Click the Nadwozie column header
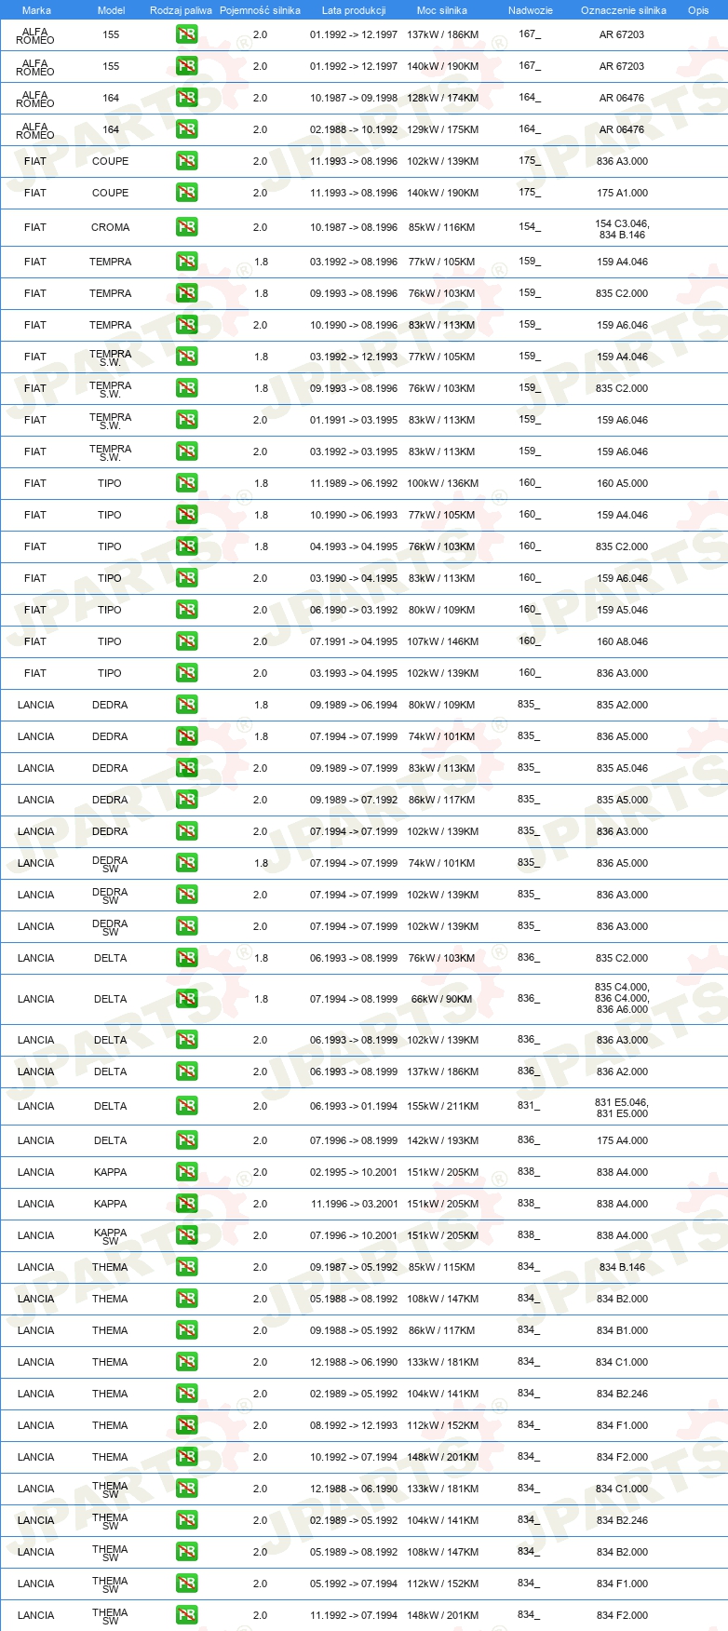The width and height of the screenshot is (728, 1631). click(x=530, y=10)
